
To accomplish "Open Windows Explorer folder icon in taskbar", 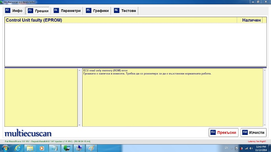I will (x=30, y=148).
